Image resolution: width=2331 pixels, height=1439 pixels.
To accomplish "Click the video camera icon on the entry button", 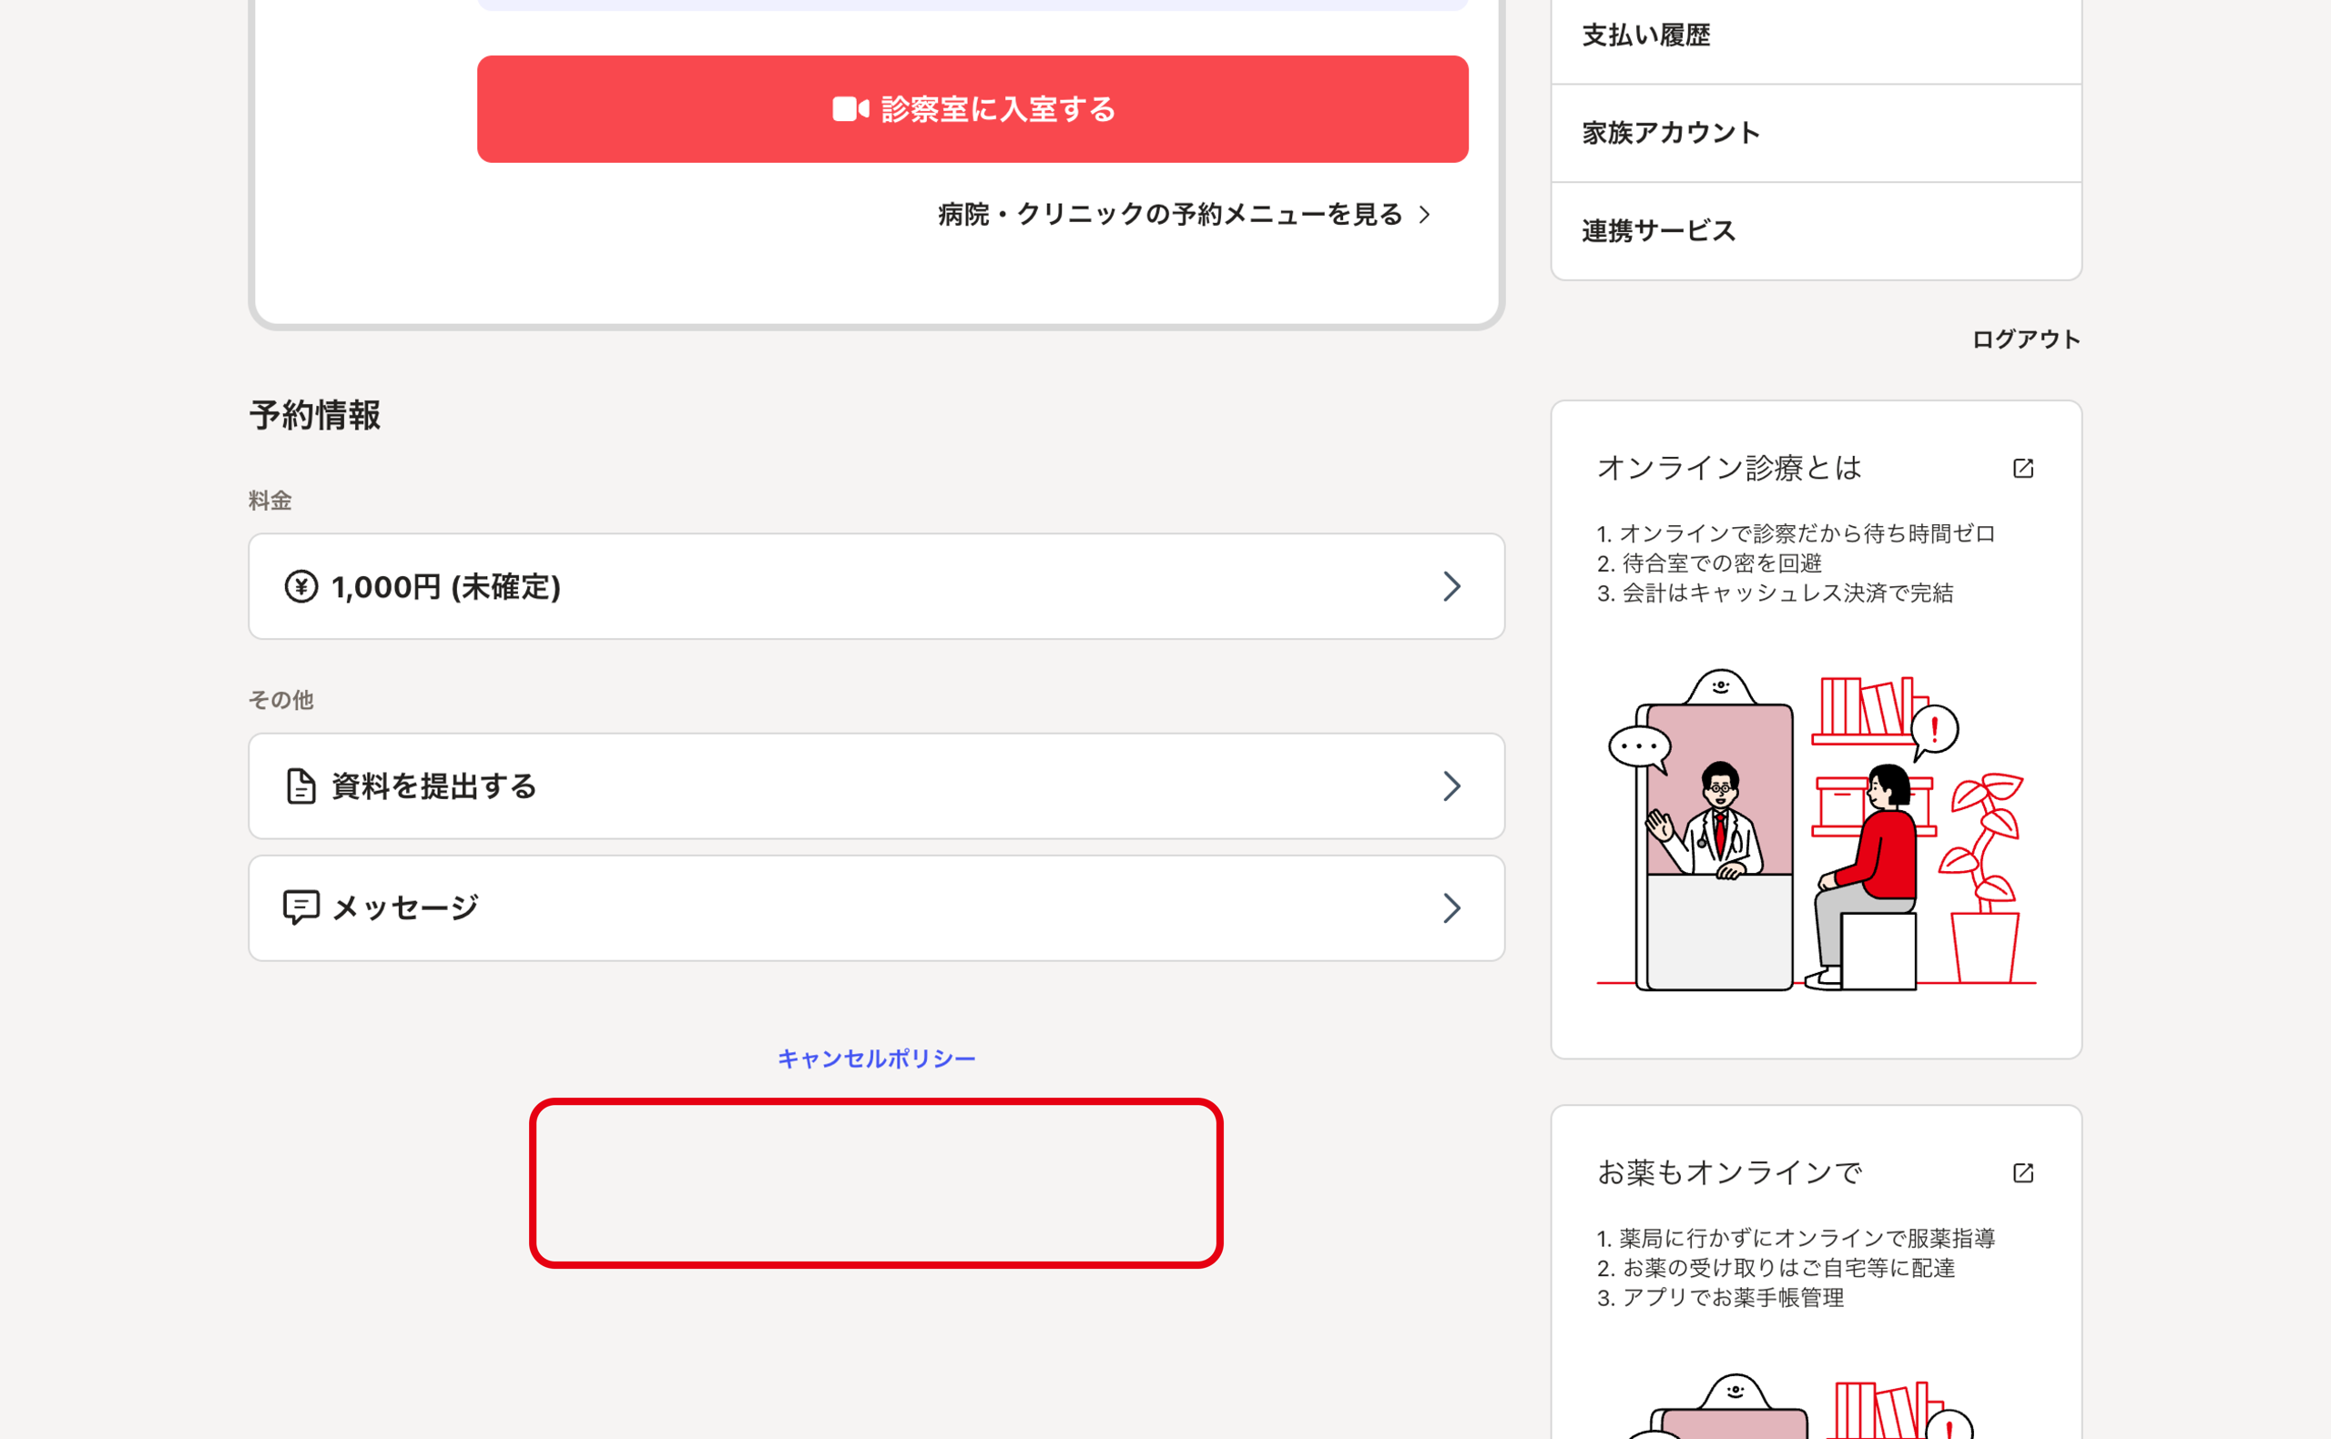I will point(850,108).
